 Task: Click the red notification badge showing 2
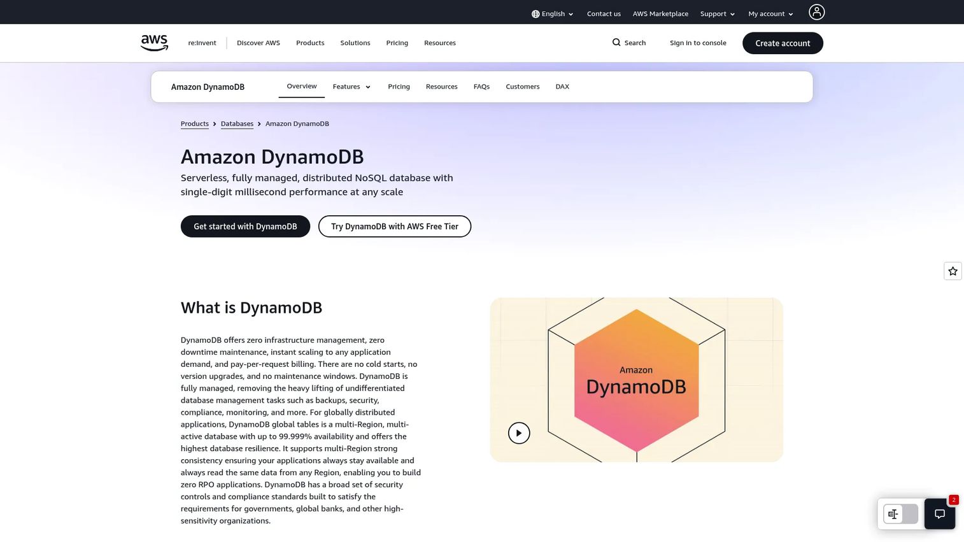tap(953, 500)
